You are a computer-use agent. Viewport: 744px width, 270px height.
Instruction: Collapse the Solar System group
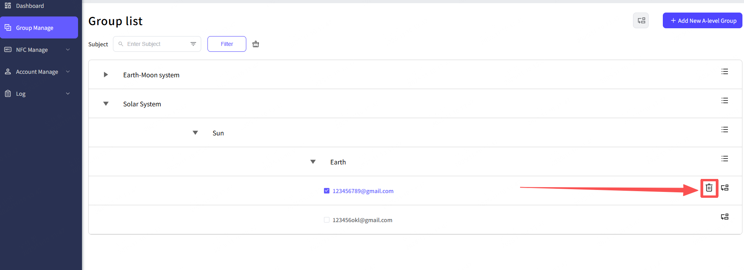click(x=106, y=104)
